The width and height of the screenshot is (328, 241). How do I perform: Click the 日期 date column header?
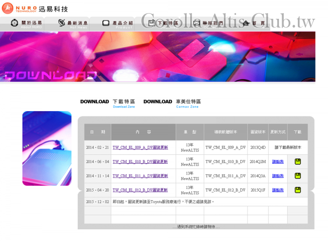click(98, 132)
